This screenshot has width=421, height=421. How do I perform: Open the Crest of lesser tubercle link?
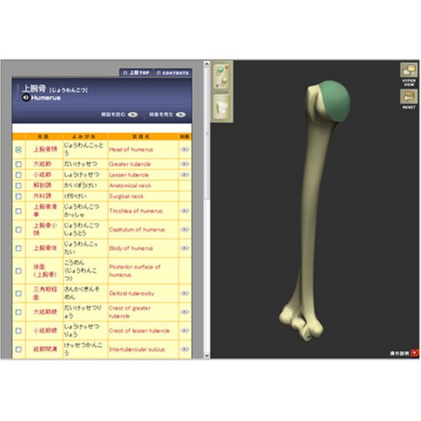click(140, 331)
